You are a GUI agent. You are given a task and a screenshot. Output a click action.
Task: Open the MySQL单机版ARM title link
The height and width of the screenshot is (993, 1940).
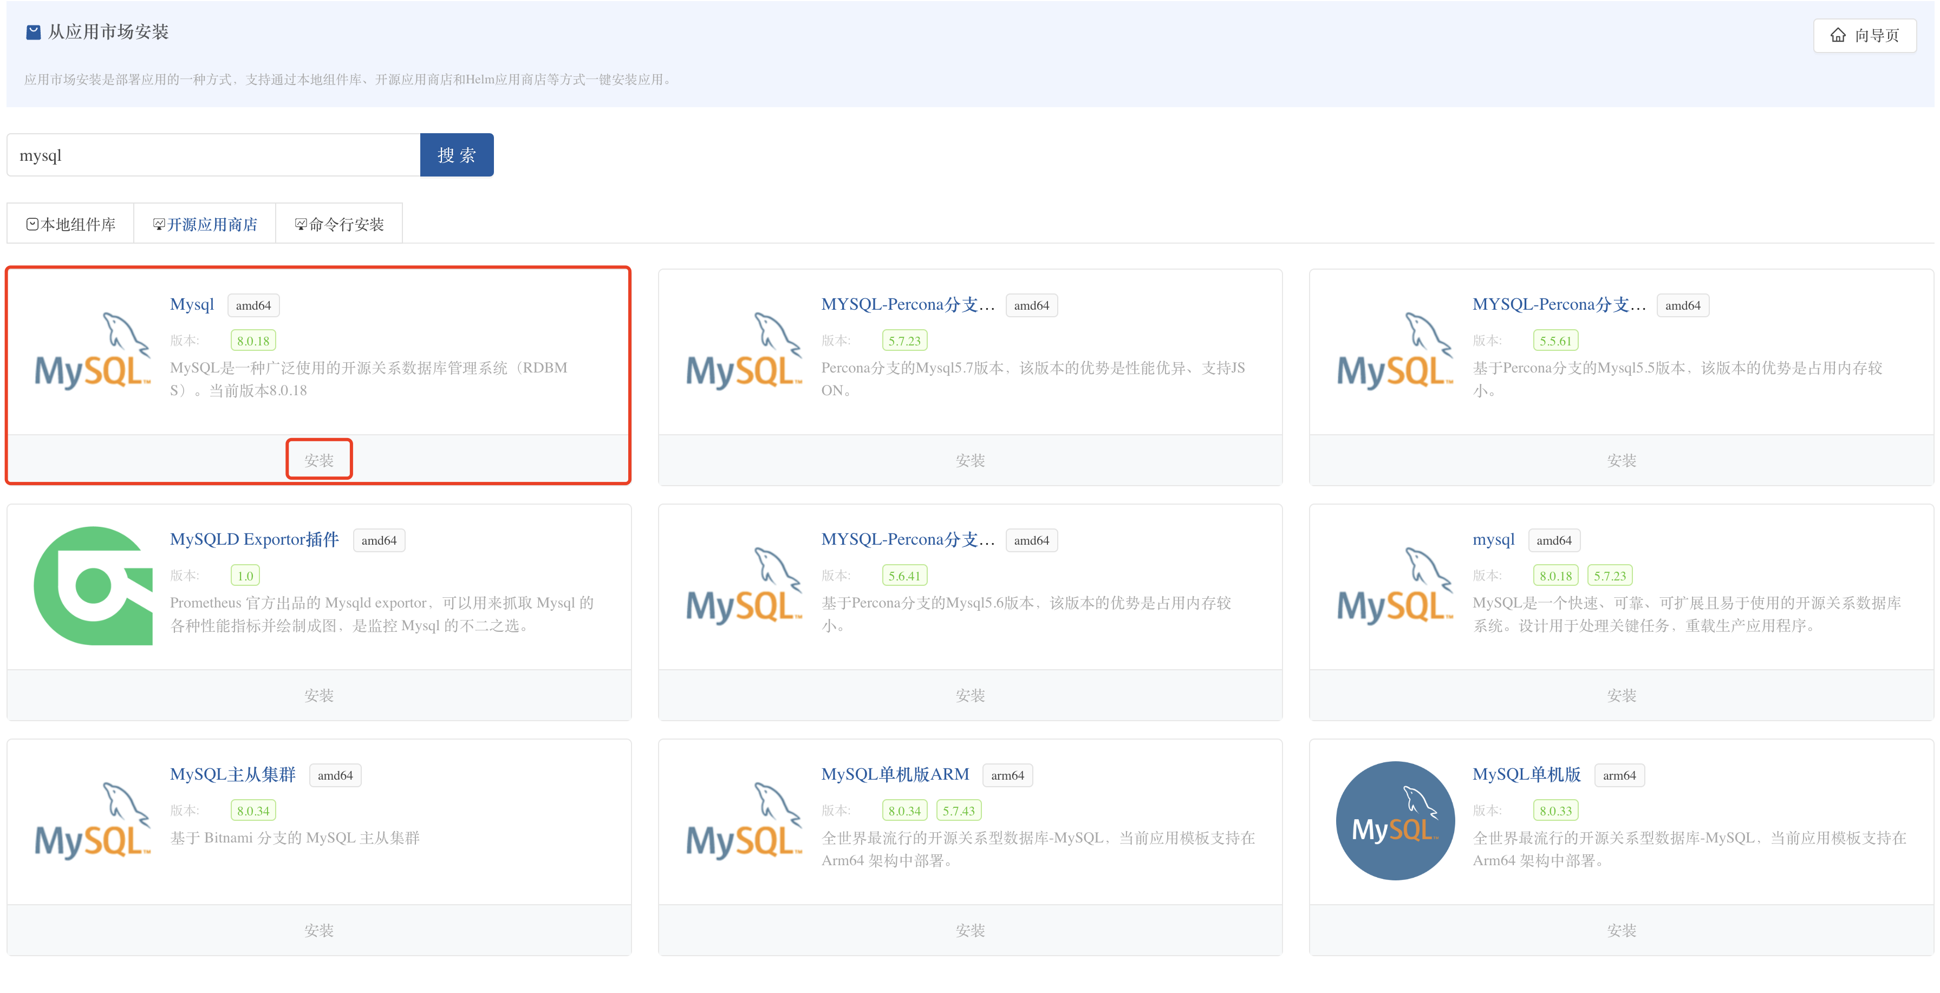895,774
